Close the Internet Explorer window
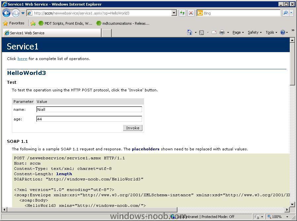Screen dimensions: 297x221 292,4
